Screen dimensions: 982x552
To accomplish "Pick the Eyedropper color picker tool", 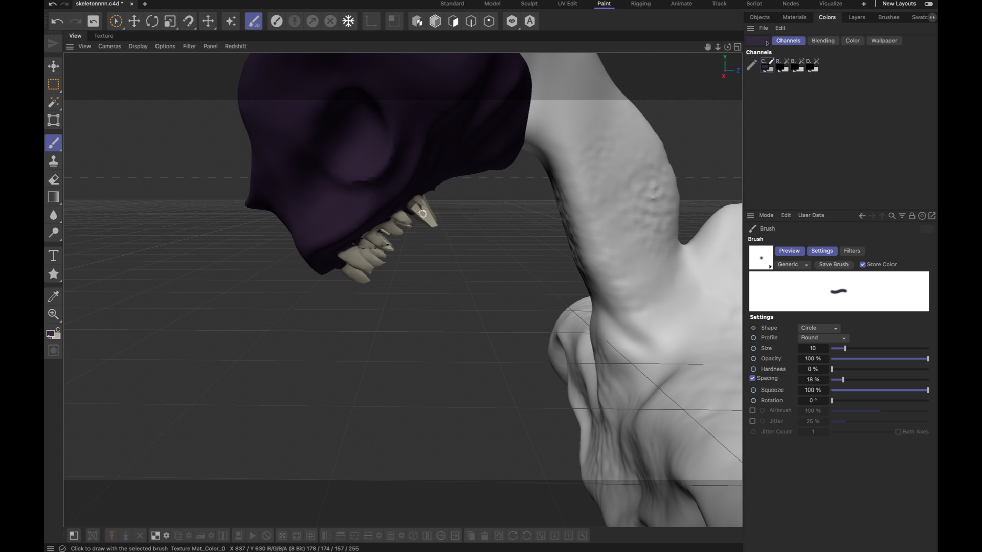I will pyautogui.click(x=53, y=296).
